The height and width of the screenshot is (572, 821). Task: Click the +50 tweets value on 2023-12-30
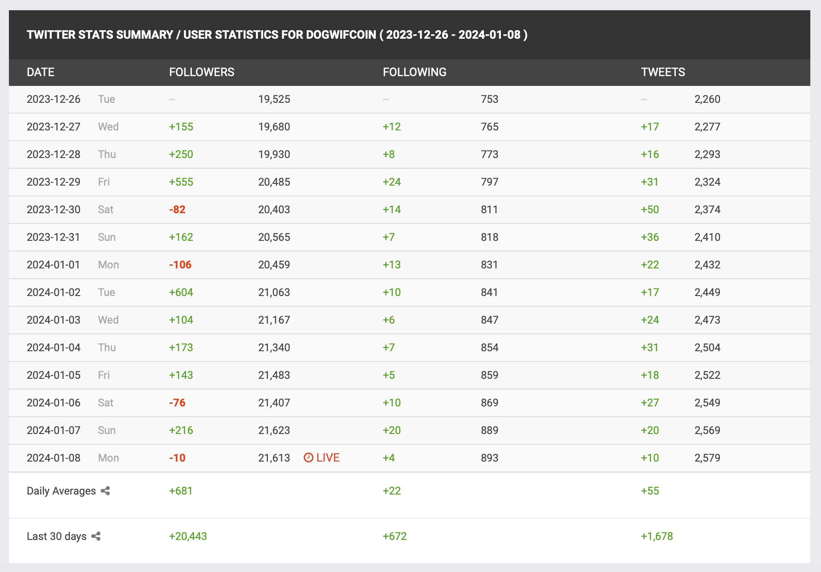coord(650,209)
